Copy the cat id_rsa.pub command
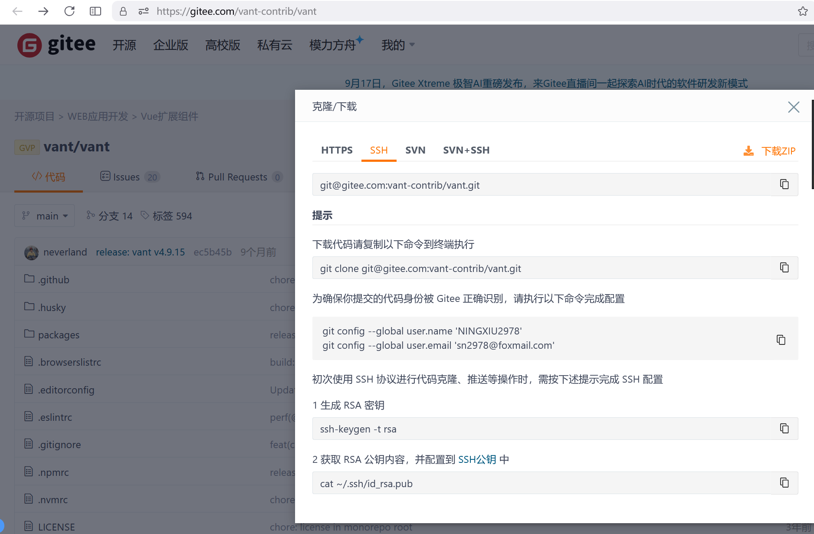The image size is (814, 534). [x=784, y=483]
